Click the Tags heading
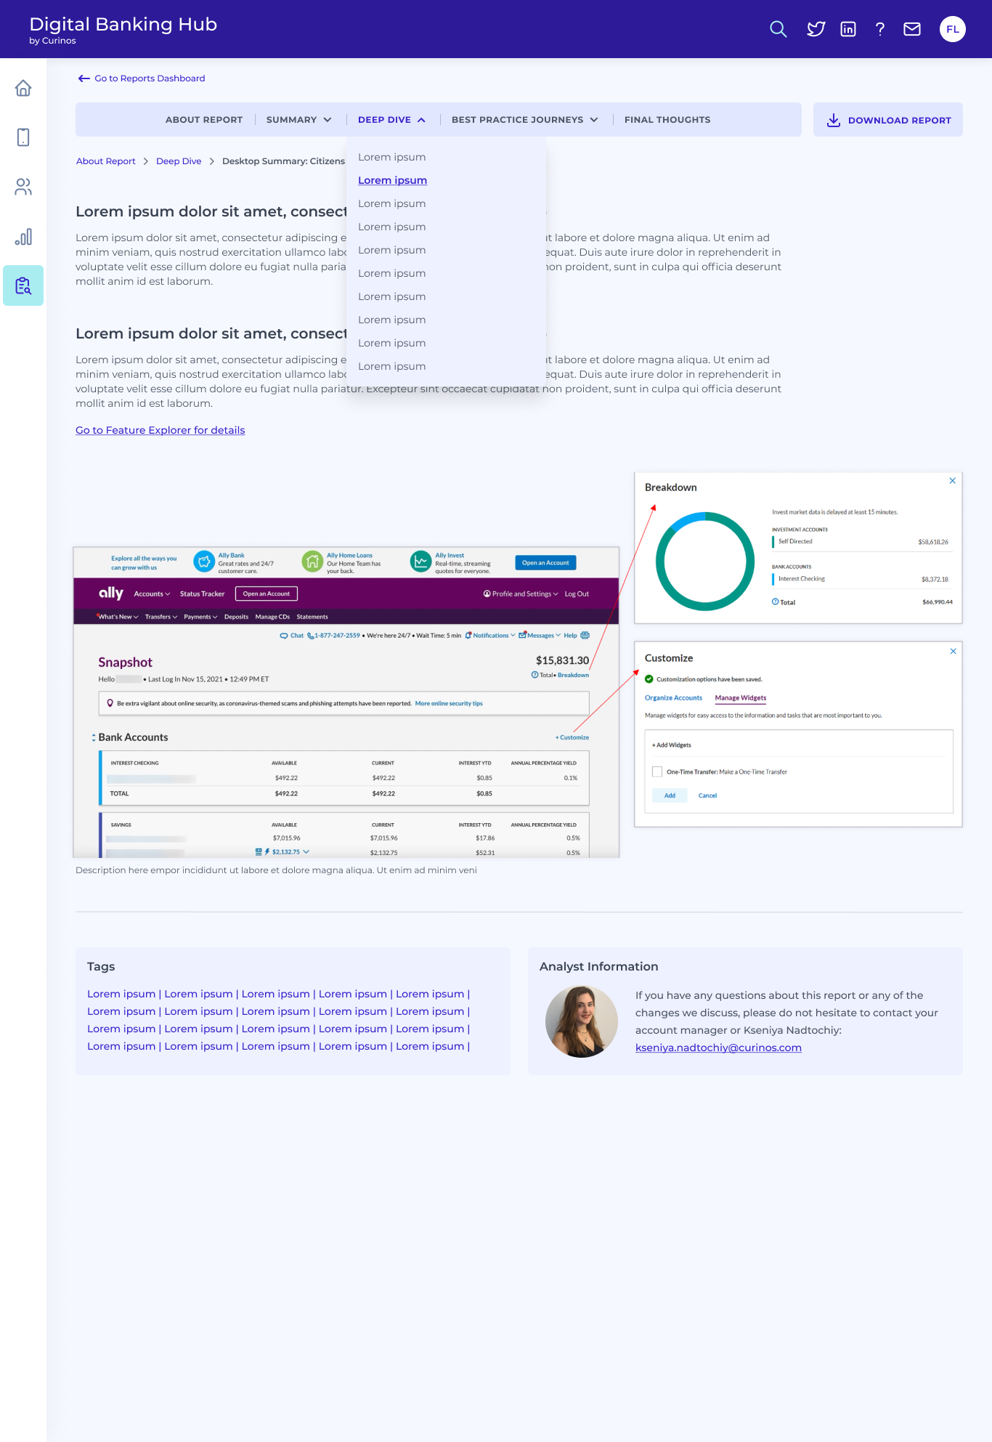Viewport: 992px width, 1442px height. [x=101, y=967]
